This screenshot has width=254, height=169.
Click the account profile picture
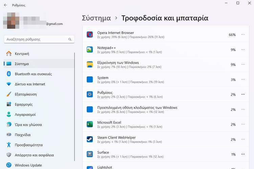pos(11,21)
